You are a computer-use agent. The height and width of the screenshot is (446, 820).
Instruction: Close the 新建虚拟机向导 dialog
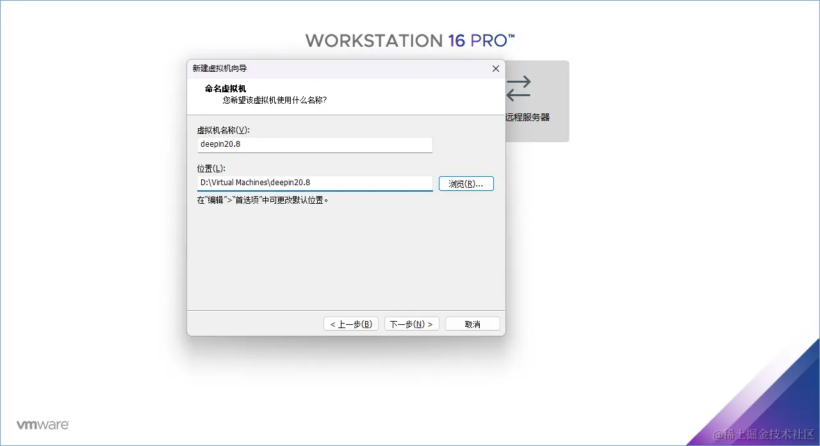(x=495, y=69)
